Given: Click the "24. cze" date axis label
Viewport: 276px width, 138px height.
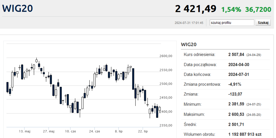Looking at the screenshot, I should (x=95, y=131).
